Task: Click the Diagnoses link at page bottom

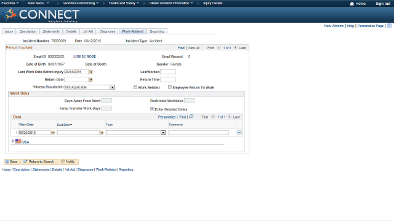Action: click(85, 169)
